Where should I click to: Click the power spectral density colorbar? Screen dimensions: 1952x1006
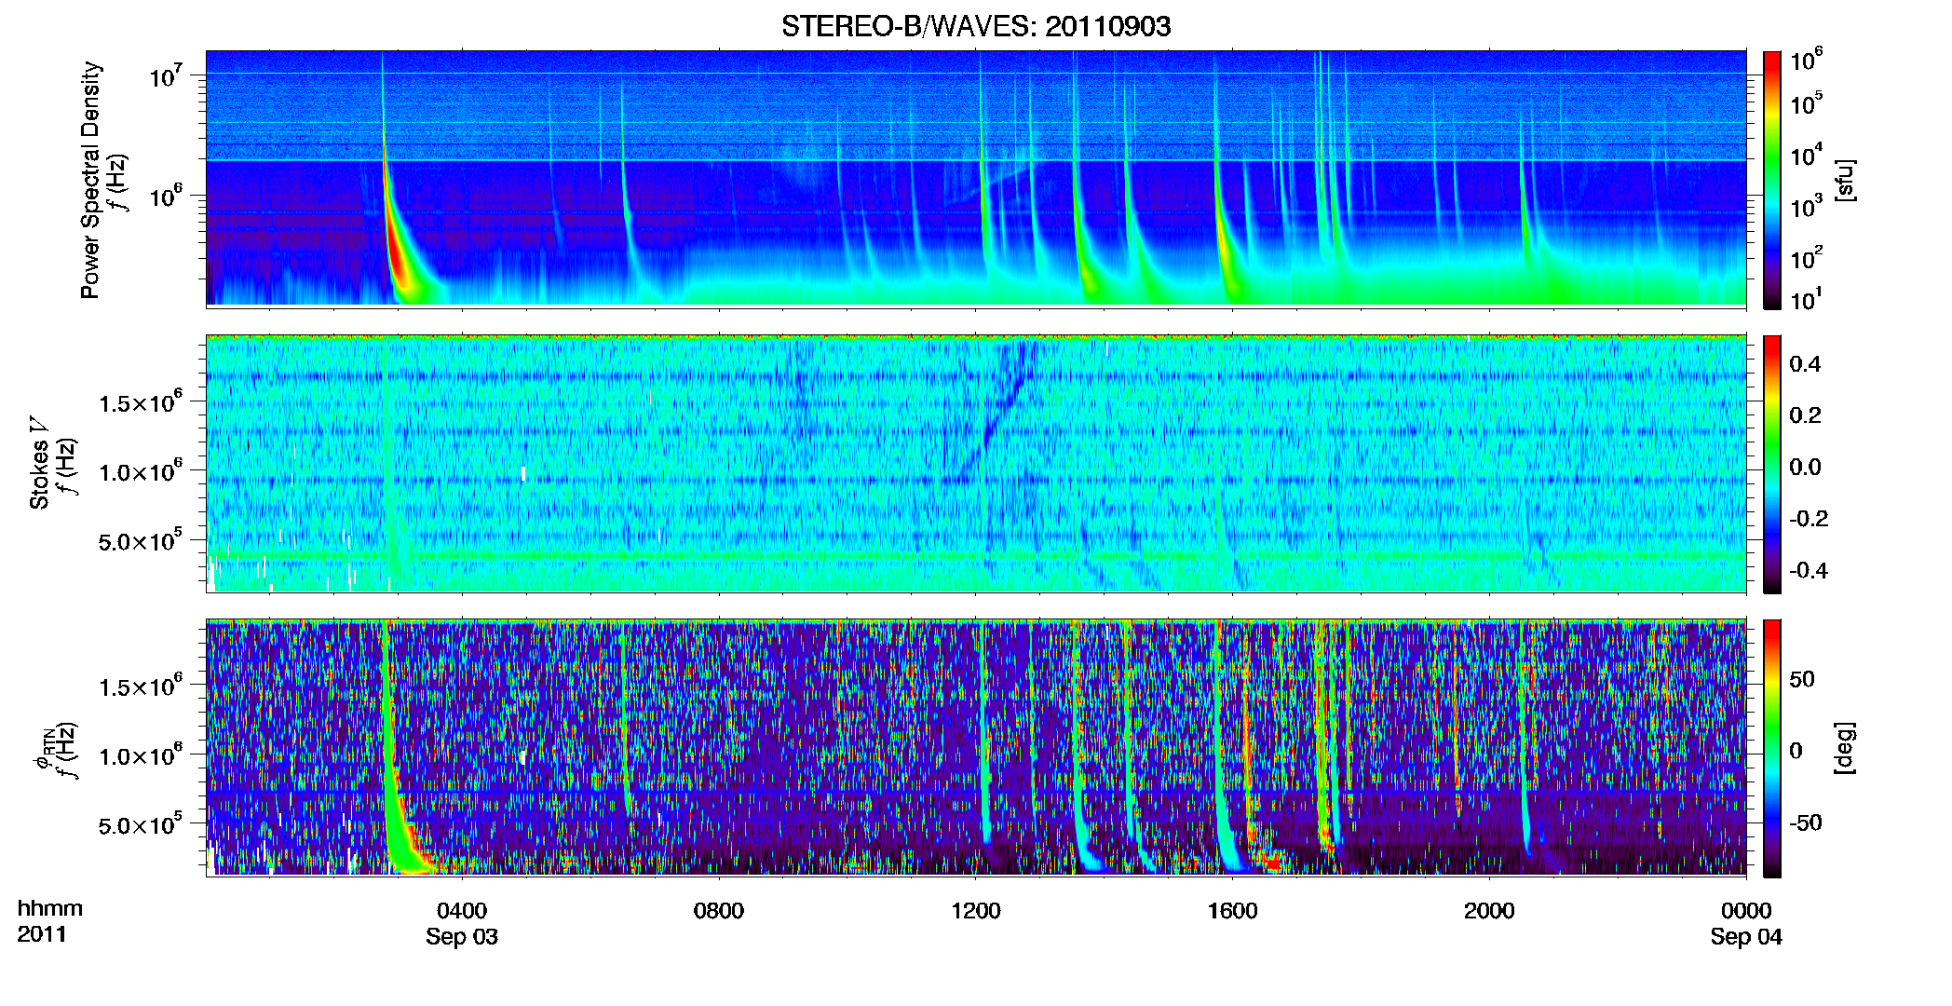[1772, 180]
